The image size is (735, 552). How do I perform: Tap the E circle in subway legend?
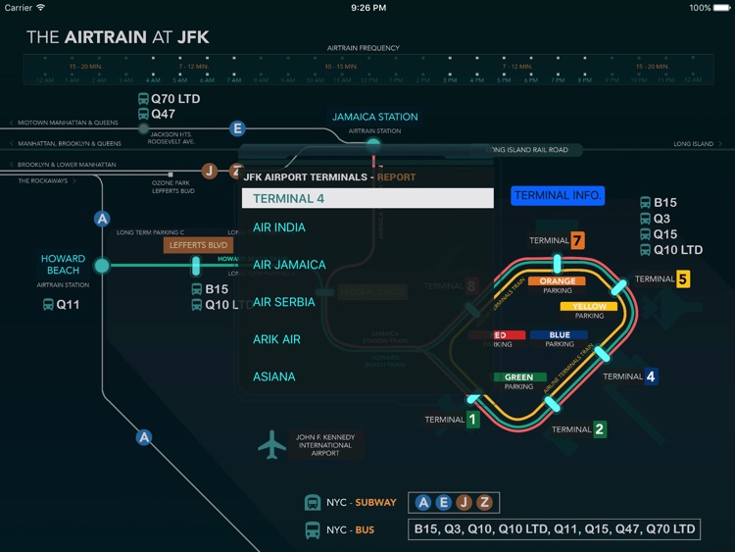[x=443, y=503]
